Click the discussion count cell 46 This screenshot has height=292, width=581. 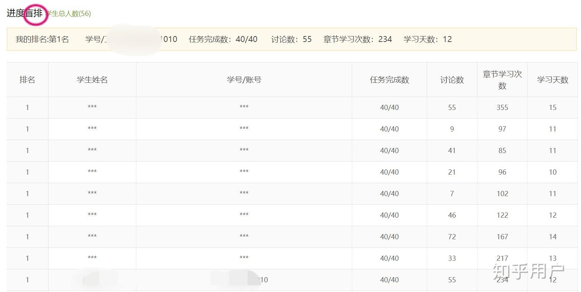tap(452, 215)
